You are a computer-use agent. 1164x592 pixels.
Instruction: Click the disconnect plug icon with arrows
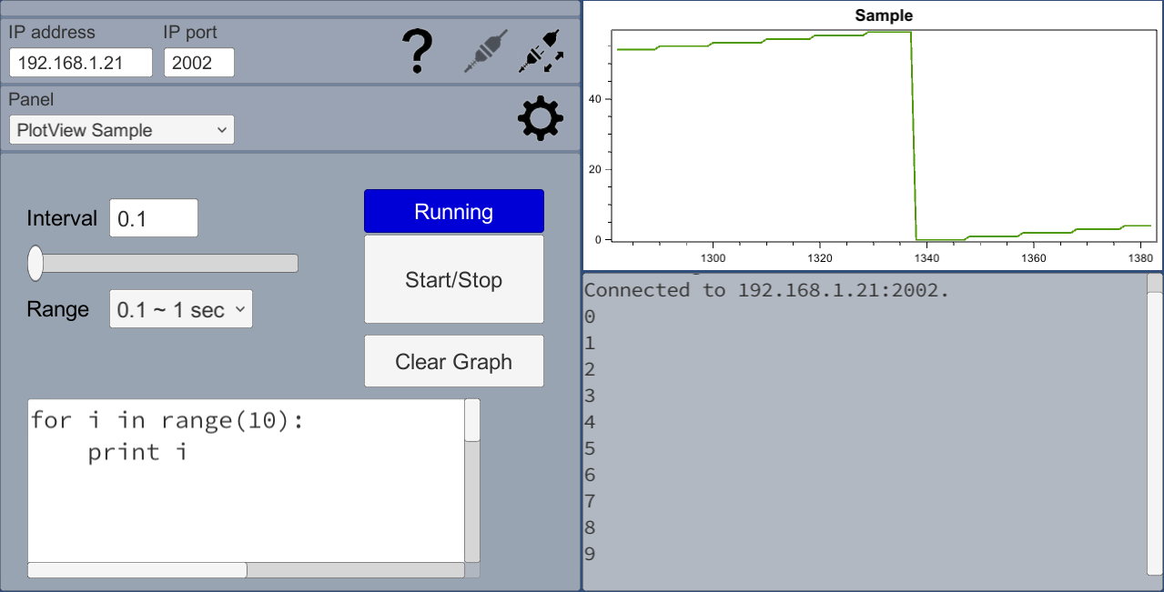542,52
